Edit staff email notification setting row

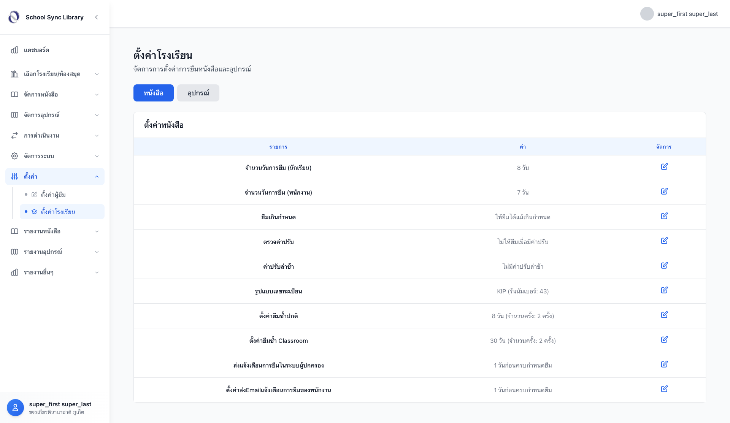[664, 389]
